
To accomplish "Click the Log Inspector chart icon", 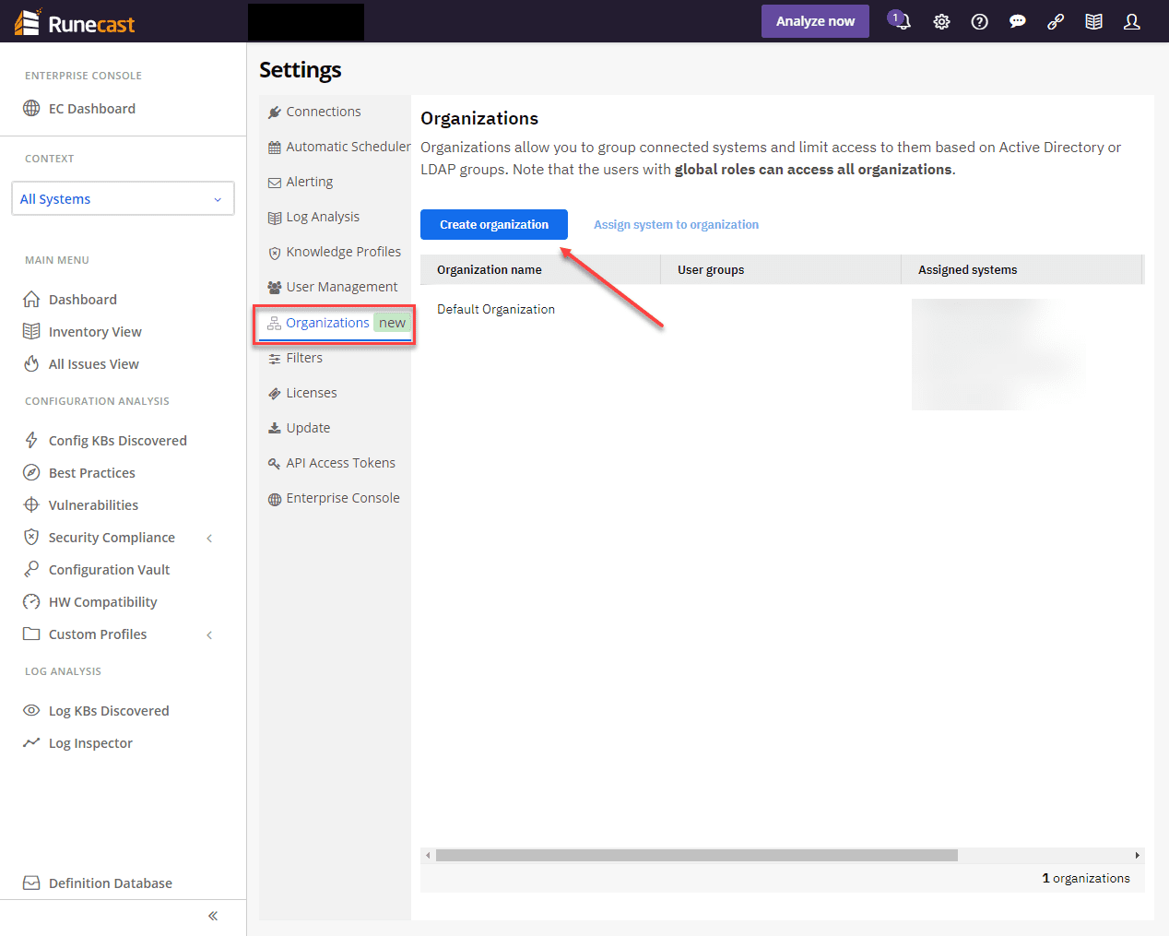I will click(x=31, y=742).
